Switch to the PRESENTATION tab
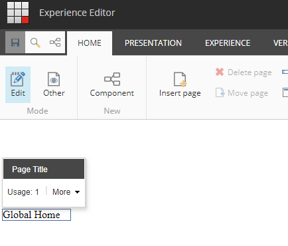This screenshot has width=288, height=246. (x=153, y=43)
